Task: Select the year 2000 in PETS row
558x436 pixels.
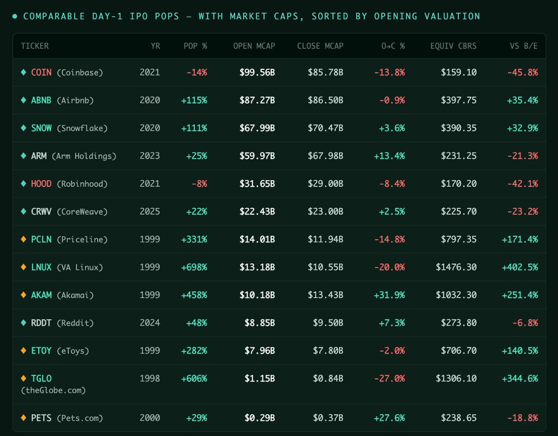Action: click(x=150, y=417)
